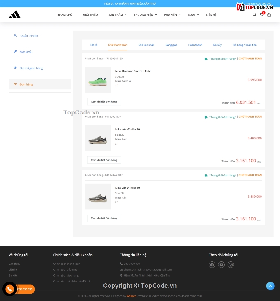The width and height of the screenshot is (280, 301).
Task: Open Mật khẩu sidebar link
Action: point(26,52)
